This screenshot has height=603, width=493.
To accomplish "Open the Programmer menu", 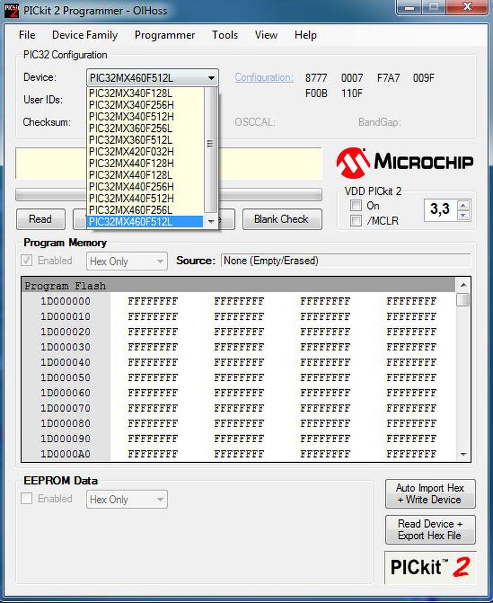I will (164, 35).
